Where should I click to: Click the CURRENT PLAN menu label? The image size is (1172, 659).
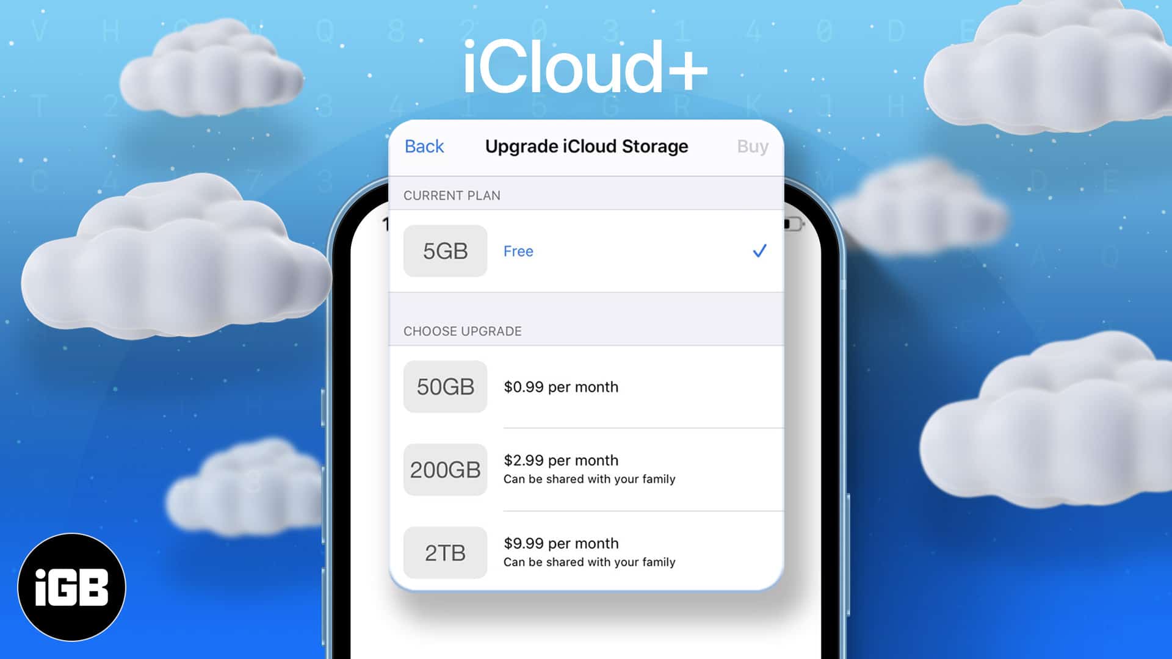(452, 195)
